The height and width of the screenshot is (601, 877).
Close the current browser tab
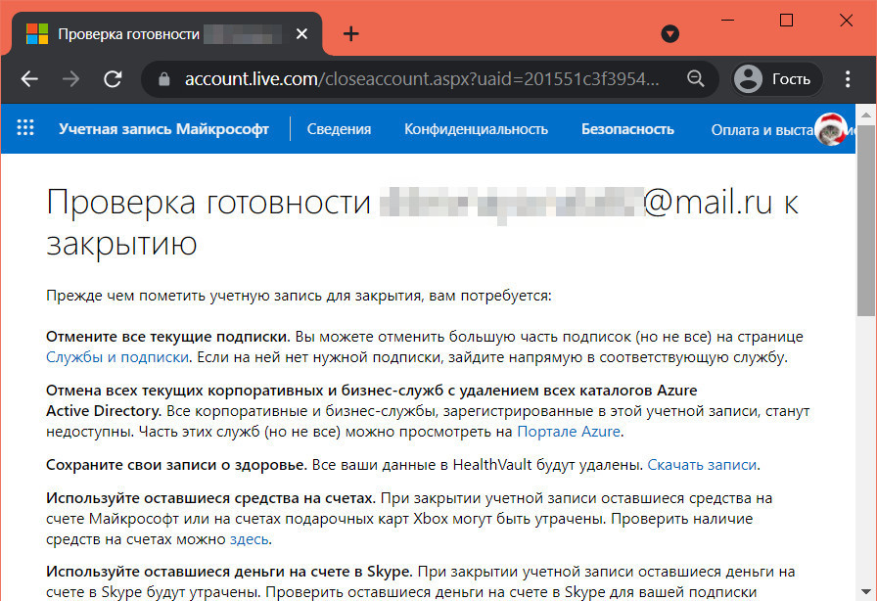pos(302,34)
